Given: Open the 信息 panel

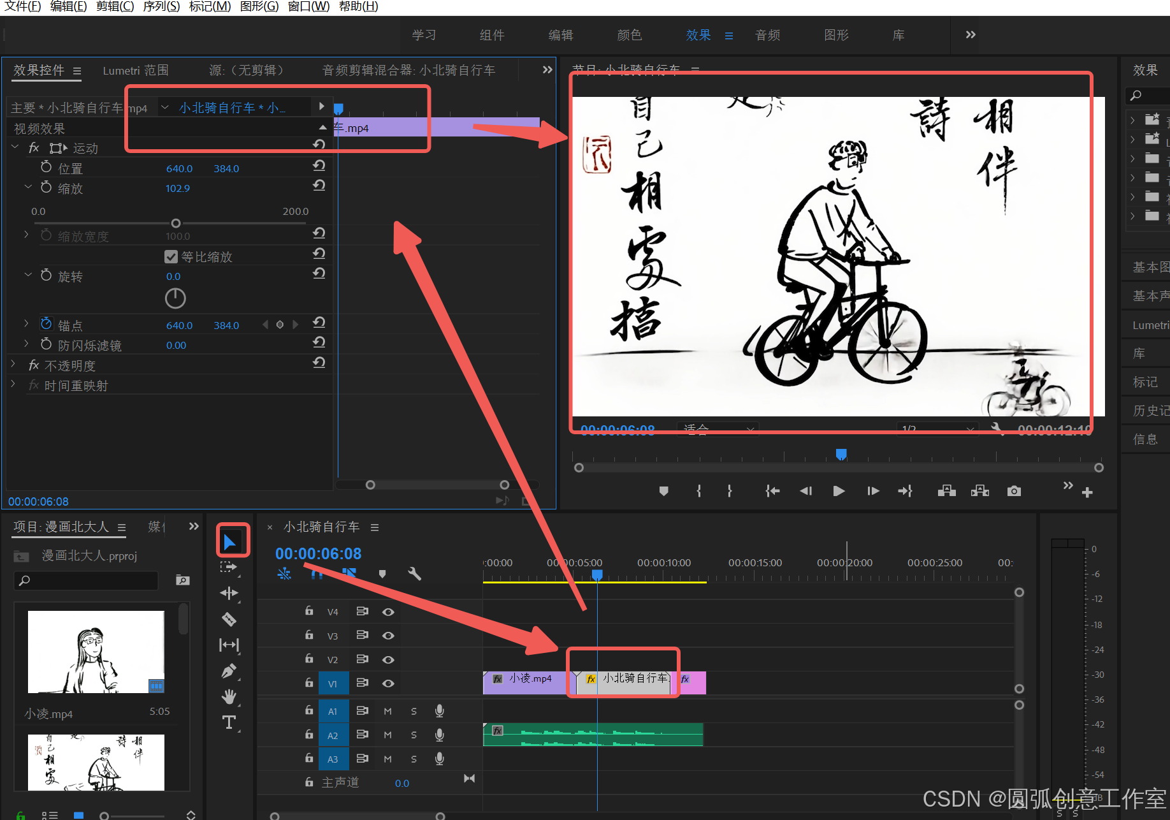Looking at the screenshot, I should coord(1145,439).
